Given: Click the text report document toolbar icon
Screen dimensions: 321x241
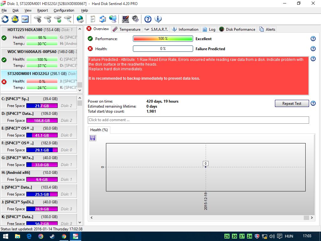Looking at the screenshot, I should click(93, 19).
